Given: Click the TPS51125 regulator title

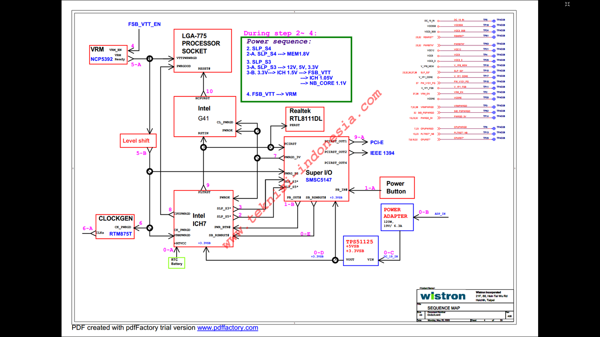Looking at the screenshot, I should coord(360,242).
